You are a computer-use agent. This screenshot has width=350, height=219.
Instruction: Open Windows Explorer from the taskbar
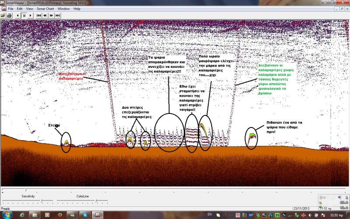click(35, 215)
